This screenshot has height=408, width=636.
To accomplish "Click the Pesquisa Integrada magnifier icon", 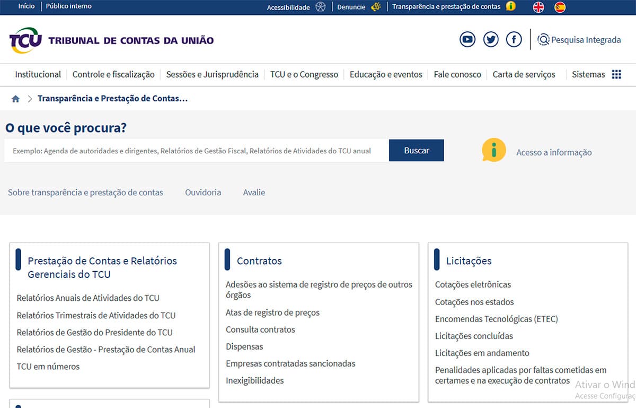I will [543, 39].
